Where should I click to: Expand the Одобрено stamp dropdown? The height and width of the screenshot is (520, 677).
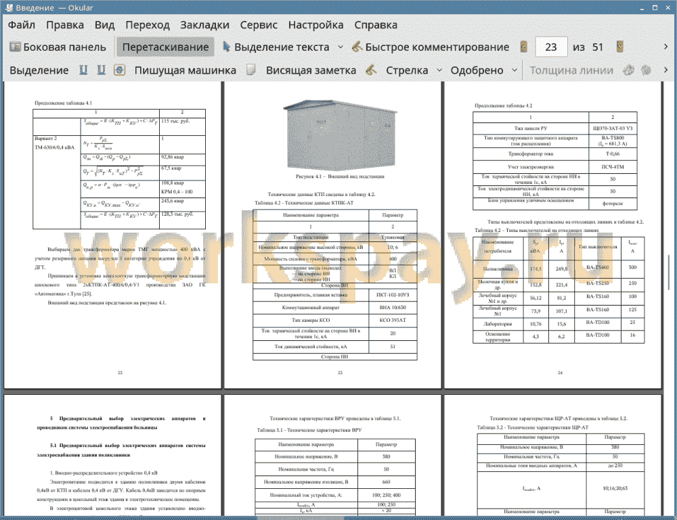(x=515, y=70)
